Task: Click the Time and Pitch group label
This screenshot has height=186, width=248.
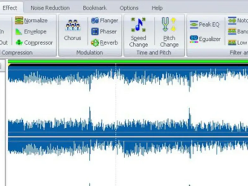Action: (x=154, y=53)
